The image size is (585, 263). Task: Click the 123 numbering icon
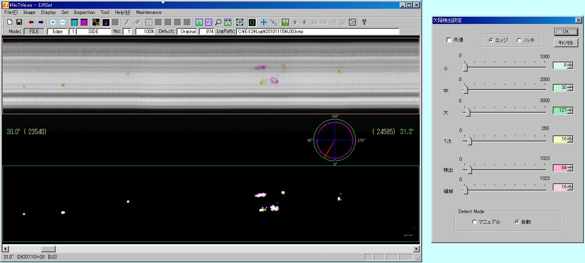tap(273, 22)
